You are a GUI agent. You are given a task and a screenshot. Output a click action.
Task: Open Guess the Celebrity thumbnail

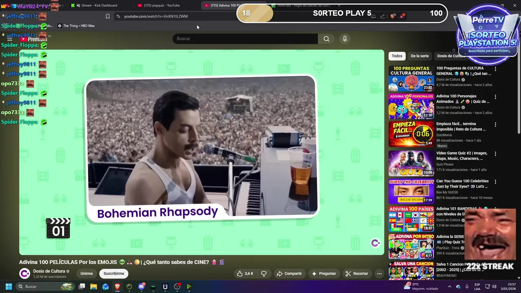[411, 191]
